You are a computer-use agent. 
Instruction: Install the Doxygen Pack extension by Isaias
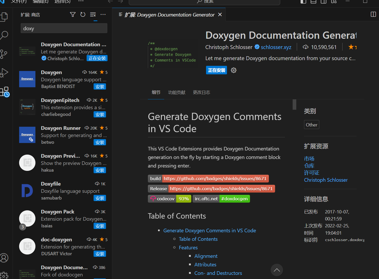tap(100, 226)
